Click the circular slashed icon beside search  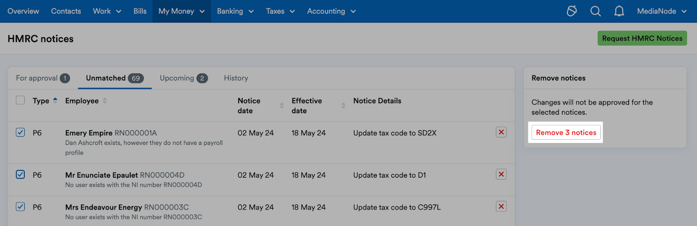click(x=572, y=11)
